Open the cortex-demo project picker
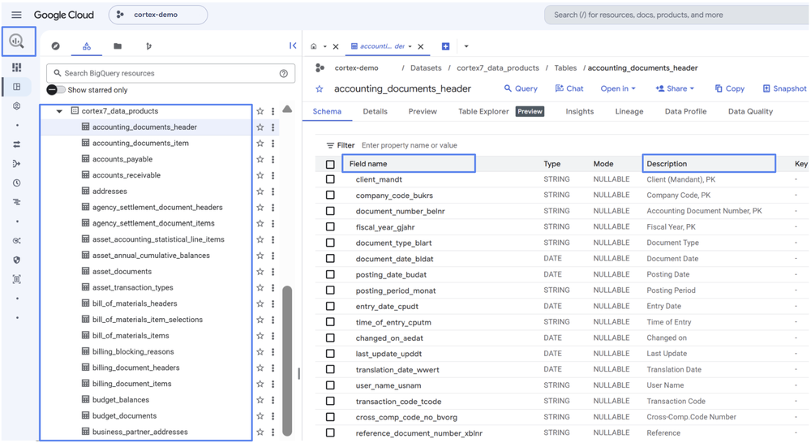This screenshot has width=811, height=443. click(x=158, y=15)
